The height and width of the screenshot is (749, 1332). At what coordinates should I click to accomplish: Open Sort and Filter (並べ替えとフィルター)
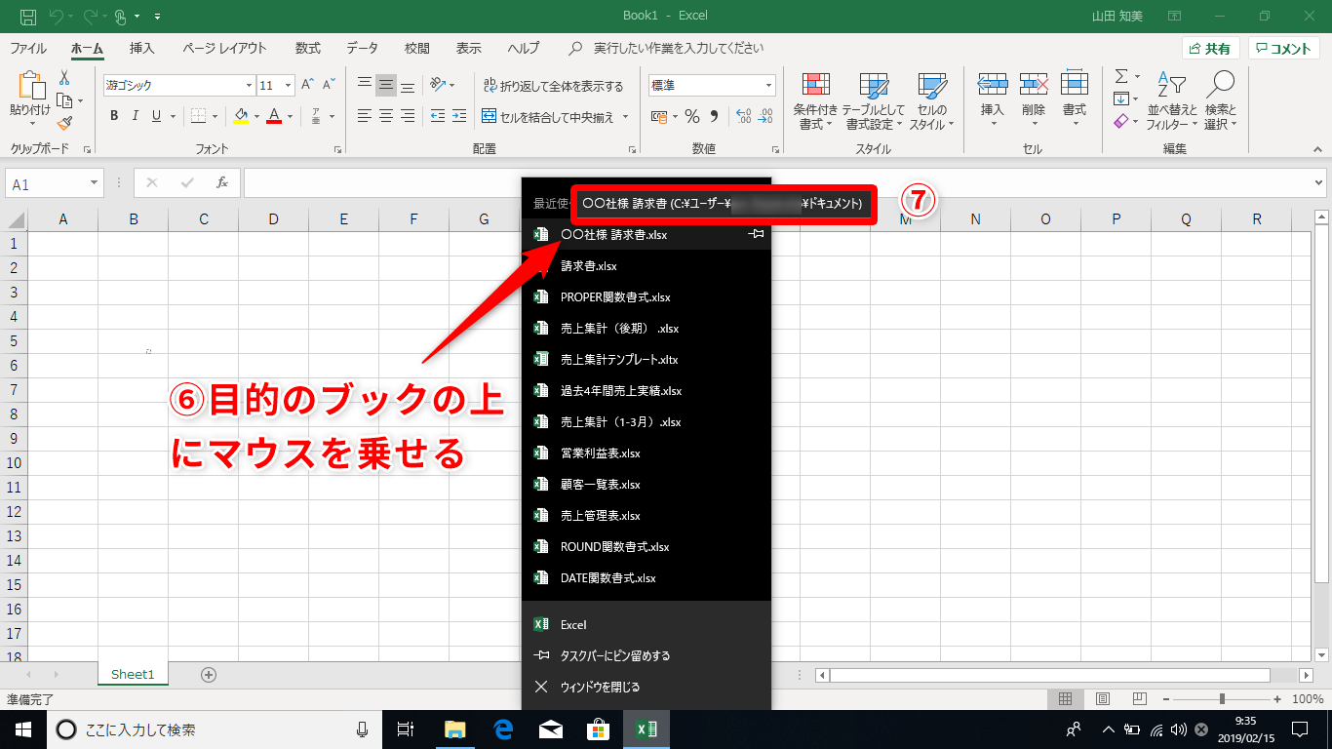pos(1172,101)
